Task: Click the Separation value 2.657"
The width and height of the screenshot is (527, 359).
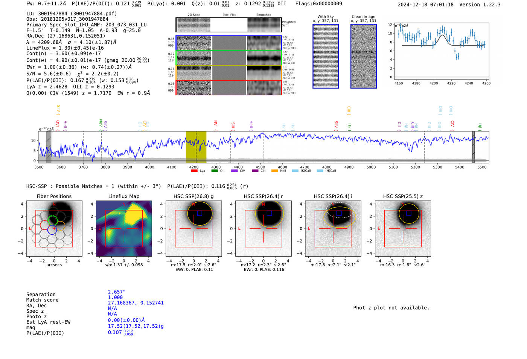Action: tap(117, 292)
